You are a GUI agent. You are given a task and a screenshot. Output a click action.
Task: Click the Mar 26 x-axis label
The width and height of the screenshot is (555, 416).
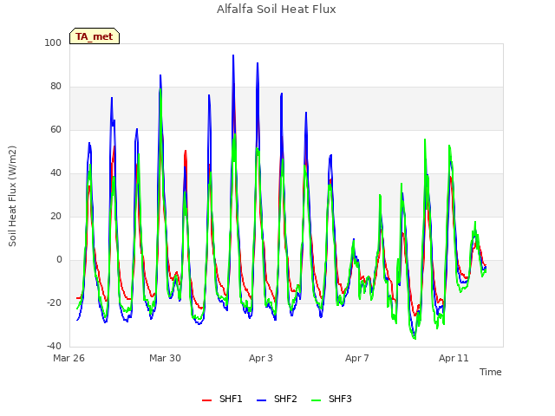tap(69, 358)
